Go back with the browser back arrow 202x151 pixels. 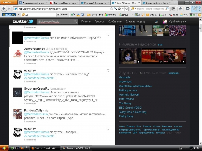(x=4, y=9)
